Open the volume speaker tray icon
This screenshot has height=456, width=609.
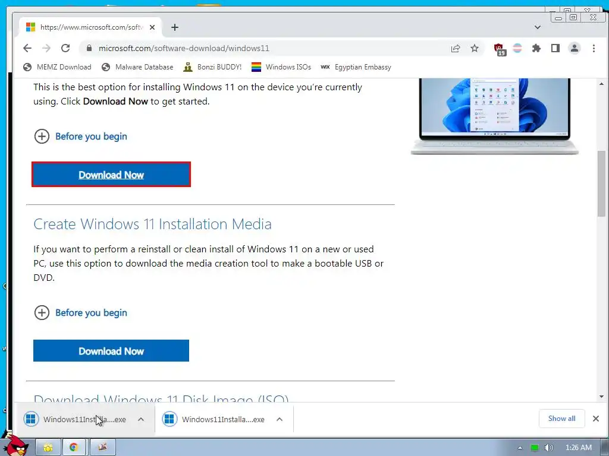pos(549,448)
